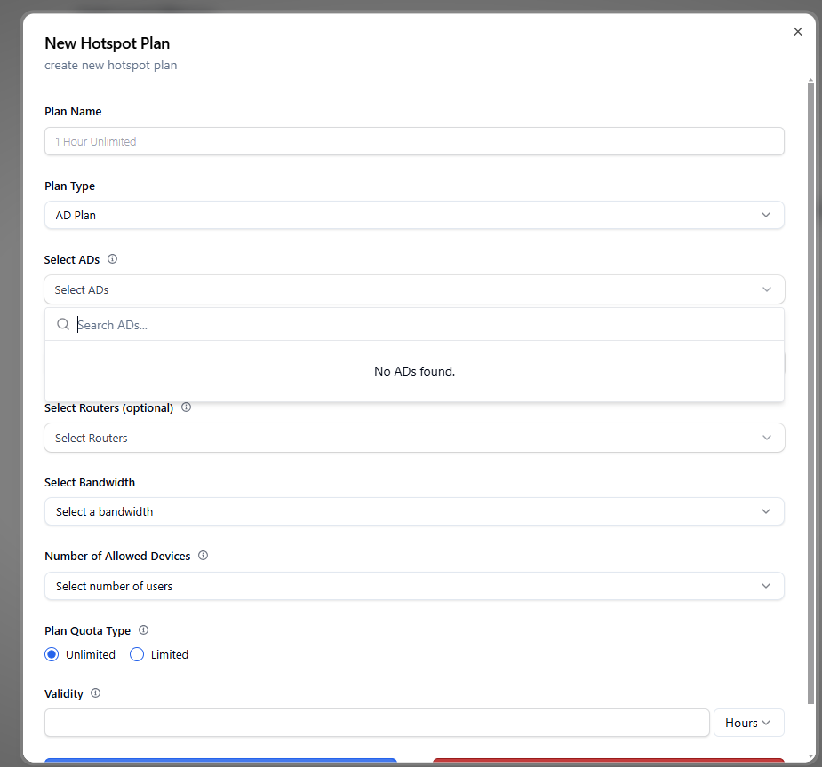Expand the Select Routers dropdown
Image resolution: width=822 pixels, height=767 pixels.
(x=414, y=438)
